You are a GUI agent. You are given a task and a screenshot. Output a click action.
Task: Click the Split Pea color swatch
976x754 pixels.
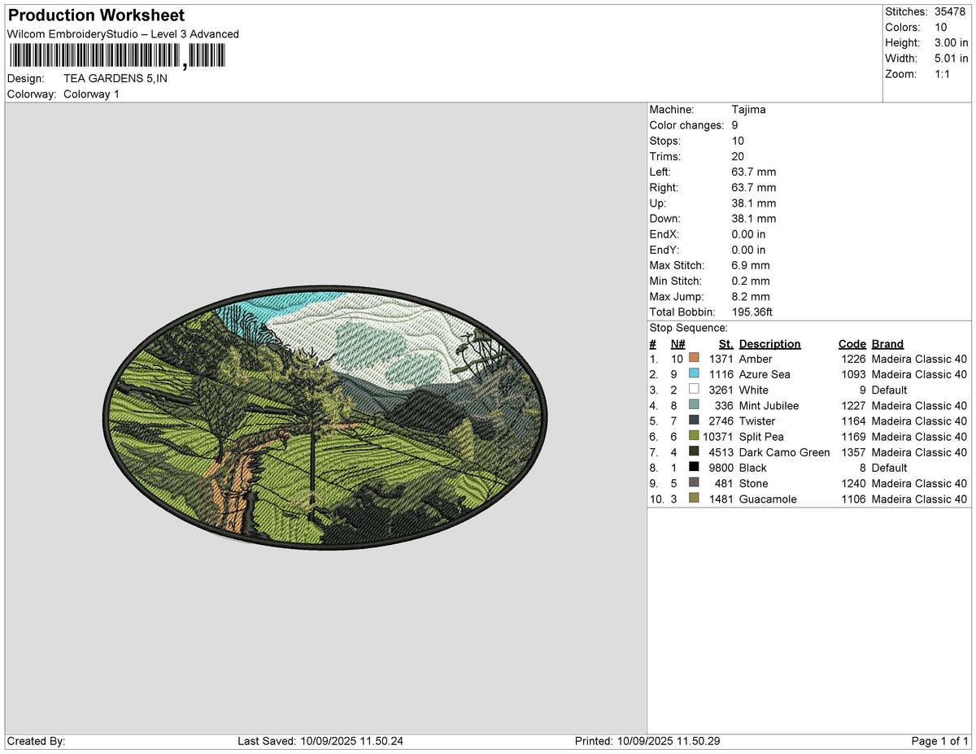(x=694, y=436)
